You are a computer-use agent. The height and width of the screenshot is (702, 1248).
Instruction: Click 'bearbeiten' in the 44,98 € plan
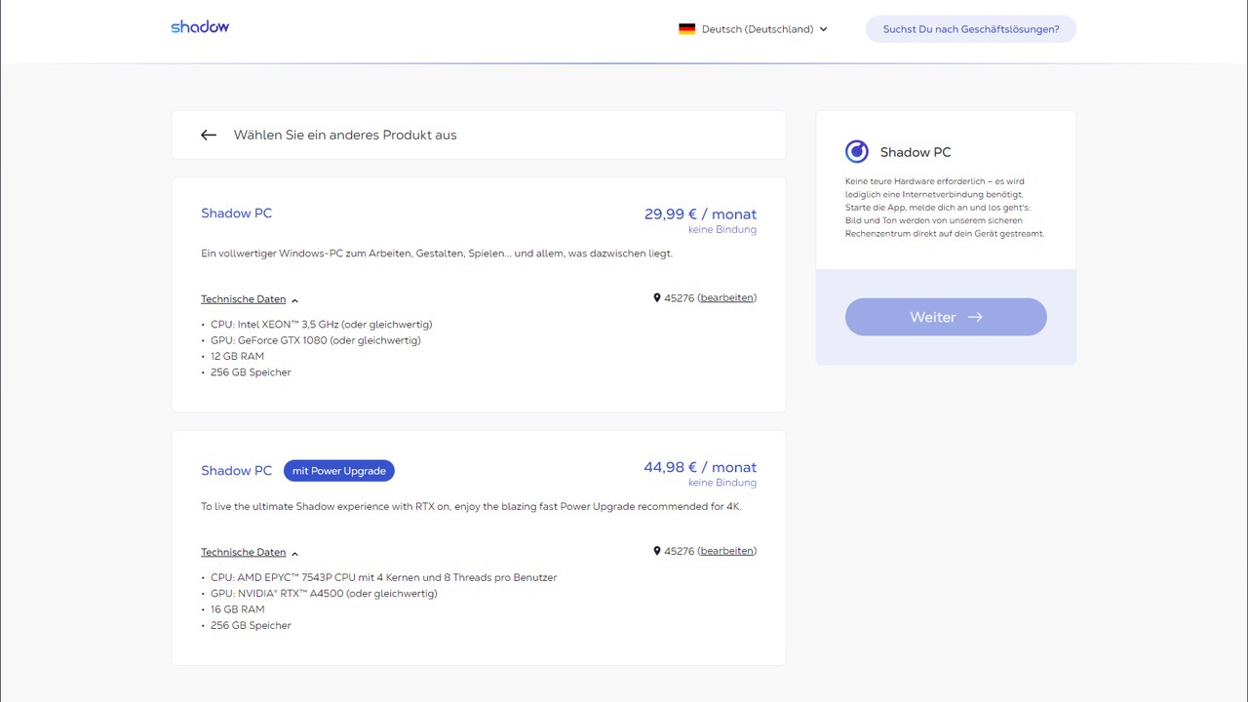click(727, 551)
